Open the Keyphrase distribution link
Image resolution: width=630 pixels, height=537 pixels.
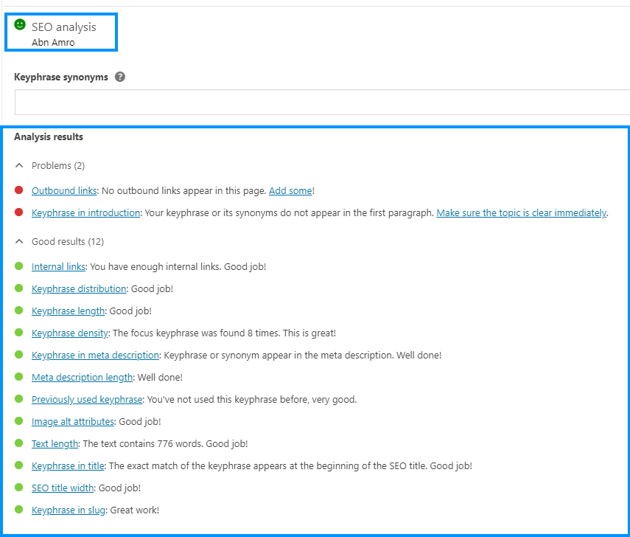tap(79, 288)
